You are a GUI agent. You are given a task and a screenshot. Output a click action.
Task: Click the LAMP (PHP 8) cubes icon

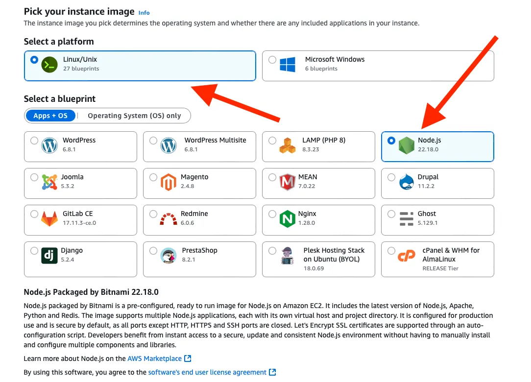click(288, 145)
